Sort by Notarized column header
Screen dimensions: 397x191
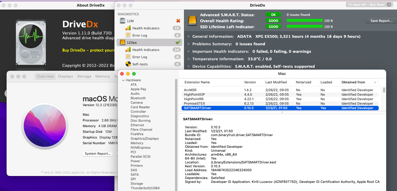304,82
